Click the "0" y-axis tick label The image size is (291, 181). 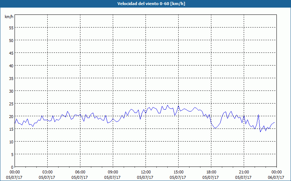[12, 167]
